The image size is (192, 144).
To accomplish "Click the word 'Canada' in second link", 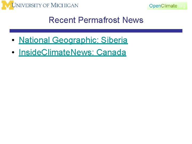I will [x=111, y=52].
